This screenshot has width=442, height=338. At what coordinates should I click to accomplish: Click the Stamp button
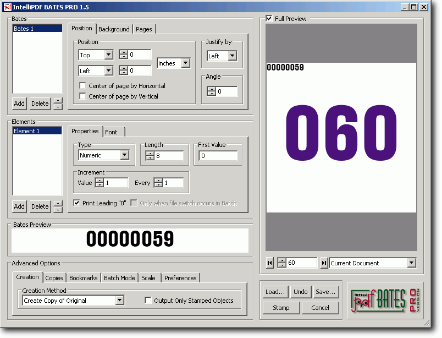coord(281,308)
